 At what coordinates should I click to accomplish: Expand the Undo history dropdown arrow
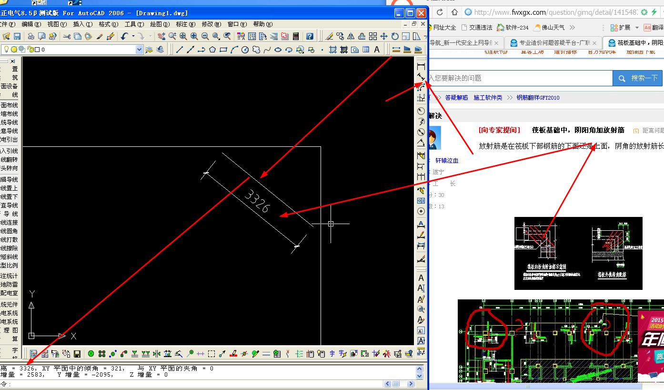click(x=133, y=36)
